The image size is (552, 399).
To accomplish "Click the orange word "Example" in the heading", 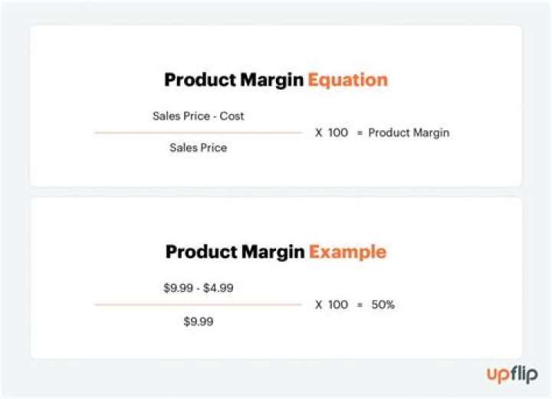I will [x=347, y=252].
